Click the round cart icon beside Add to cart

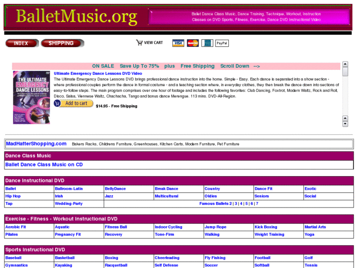57,103
